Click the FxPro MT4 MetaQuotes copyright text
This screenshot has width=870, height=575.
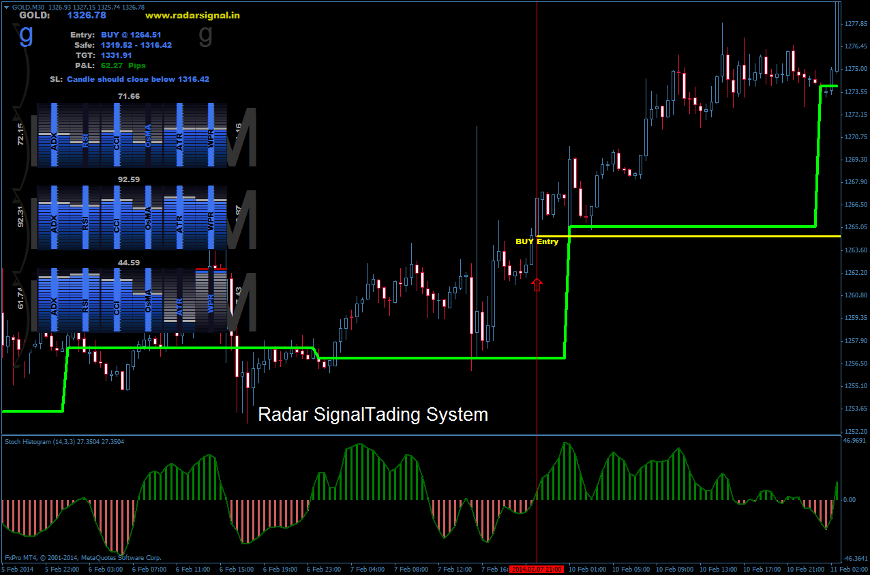[x=83, y=557]
